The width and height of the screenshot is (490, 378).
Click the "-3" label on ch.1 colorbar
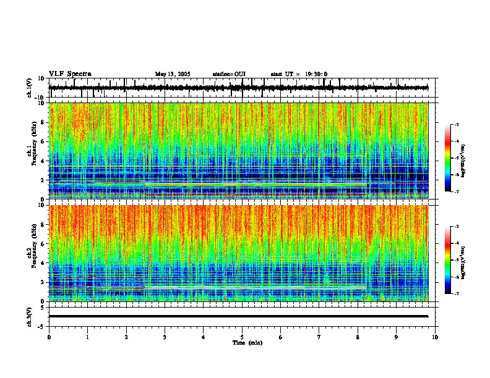tap(456, 124)
